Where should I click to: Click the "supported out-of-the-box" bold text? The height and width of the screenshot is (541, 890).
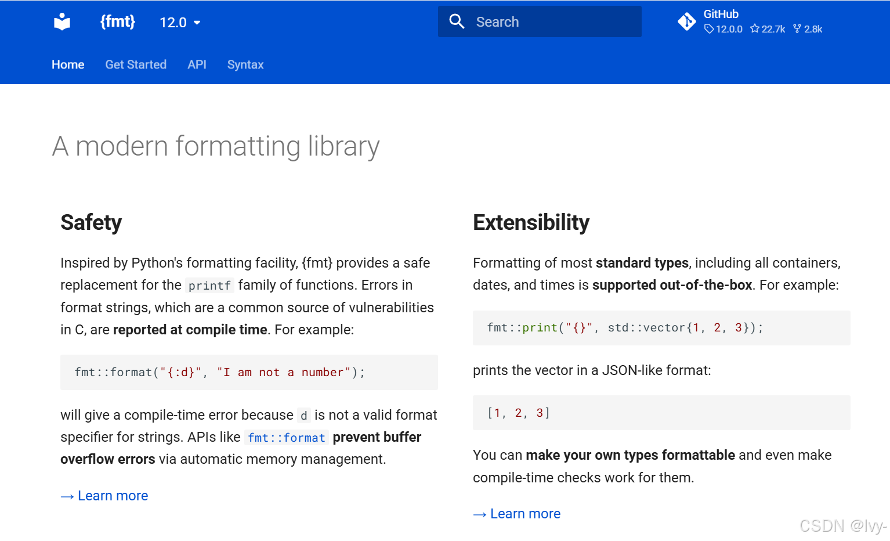click(x=672, y=285)
